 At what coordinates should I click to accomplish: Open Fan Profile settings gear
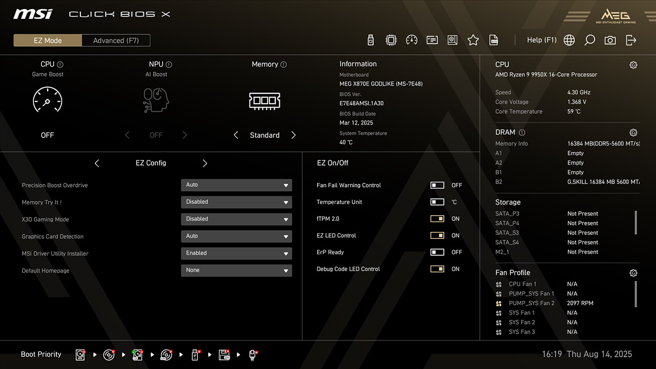pyautogui.click(x=633, y=273)
